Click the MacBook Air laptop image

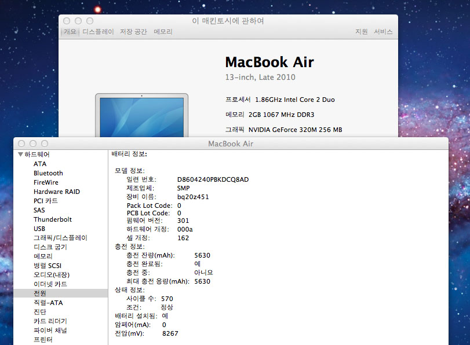click(141, 115)
